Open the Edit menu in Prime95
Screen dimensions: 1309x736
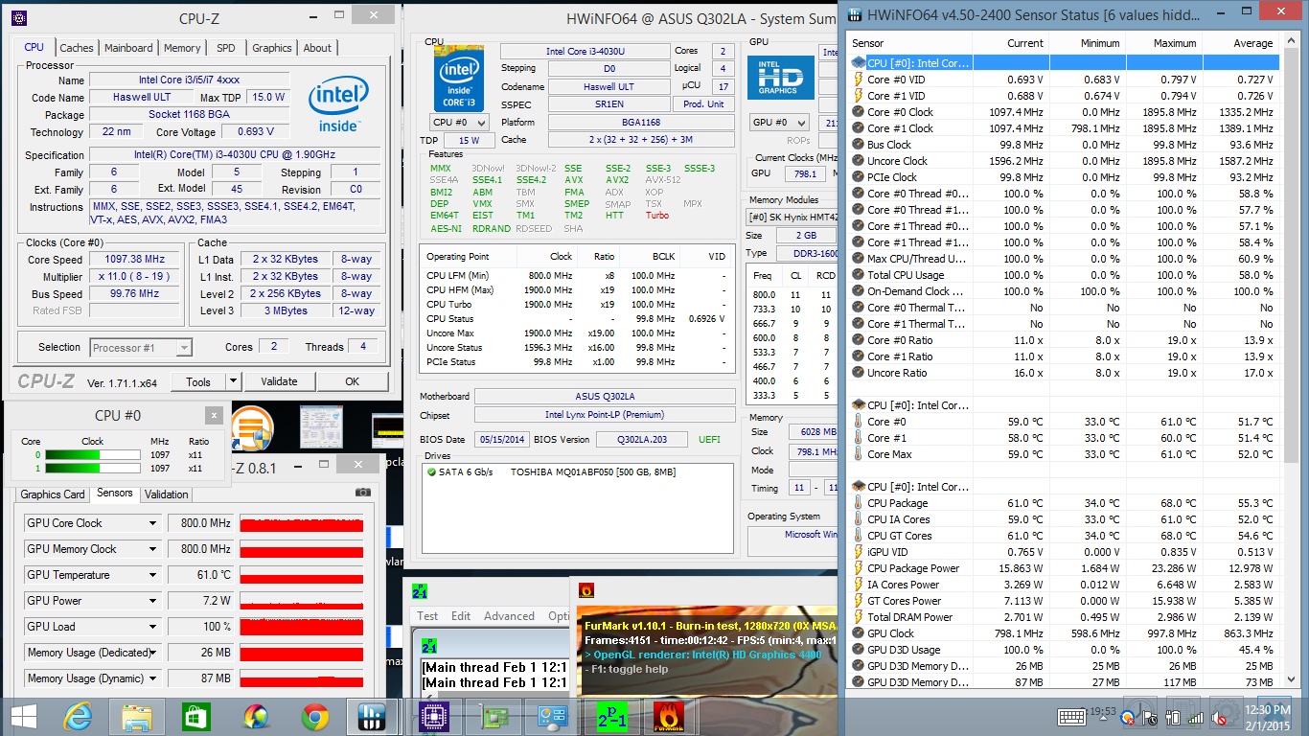click(x=461, y=616)
